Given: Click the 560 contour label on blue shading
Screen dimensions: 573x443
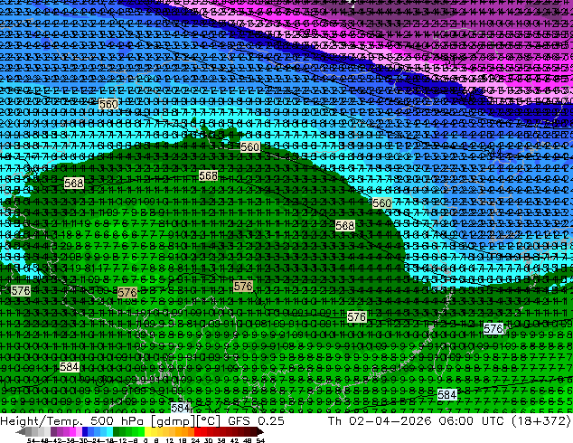Looking at the screenshot, I should click(x=108, y=104).
